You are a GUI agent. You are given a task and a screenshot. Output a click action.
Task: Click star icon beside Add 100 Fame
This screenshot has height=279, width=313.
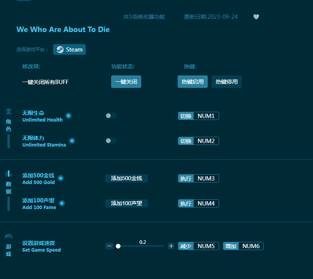coord(62,203)
